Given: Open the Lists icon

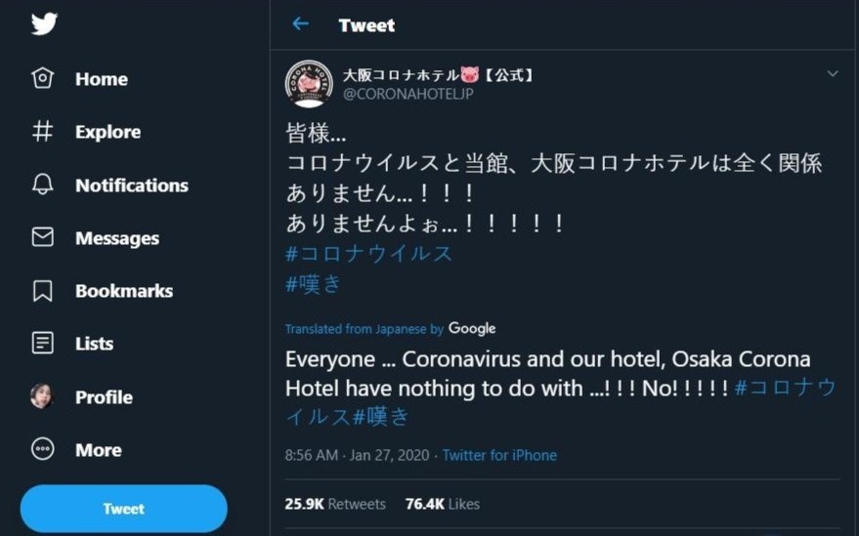Looking at the screenshot, I should pos(43,343).
